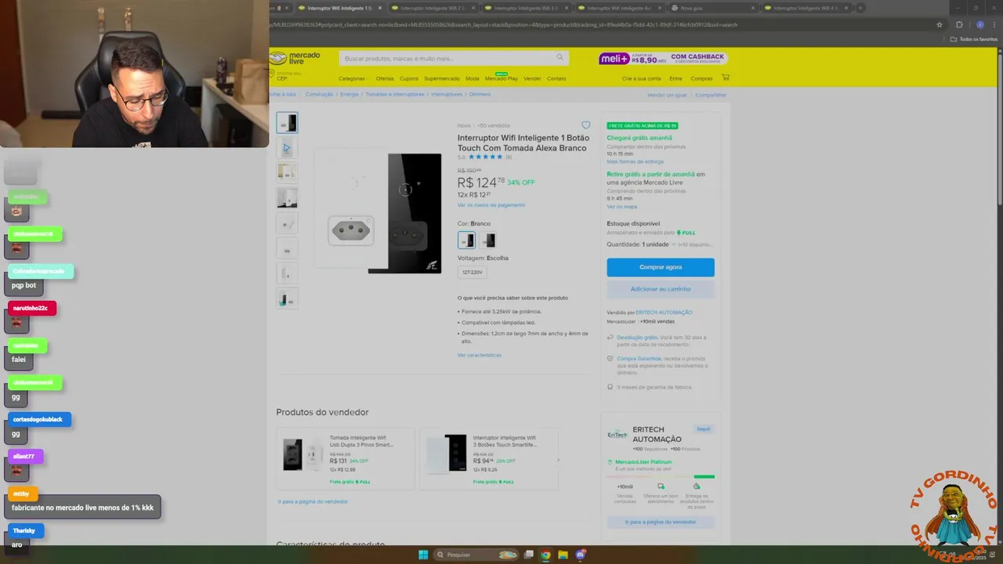Click the Entre login link

point(675,78)
